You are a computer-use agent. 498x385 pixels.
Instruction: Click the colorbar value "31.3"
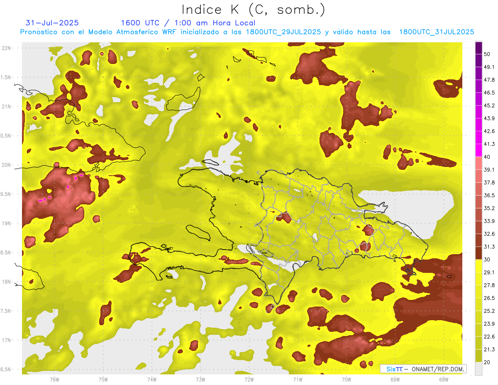(489, 247)
